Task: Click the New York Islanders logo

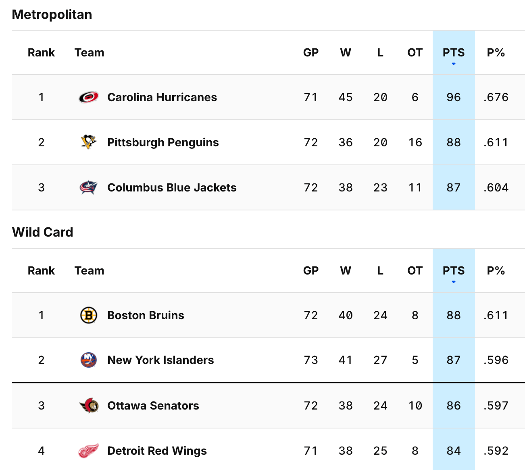Action: point(89,360)
